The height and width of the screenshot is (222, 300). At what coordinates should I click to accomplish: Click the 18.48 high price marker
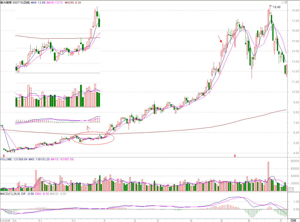tap(277, 7)
